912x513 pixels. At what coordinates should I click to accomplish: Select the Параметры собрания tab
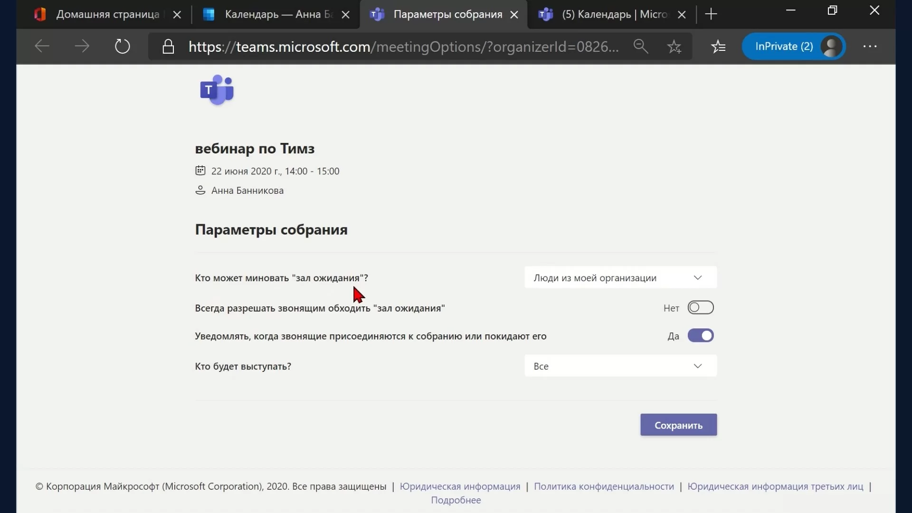pos(443,14)
